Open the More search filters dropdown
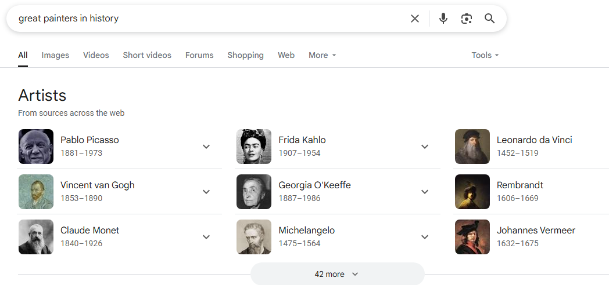This screenshot has width=609, height=285. click(x=322, y=56)
